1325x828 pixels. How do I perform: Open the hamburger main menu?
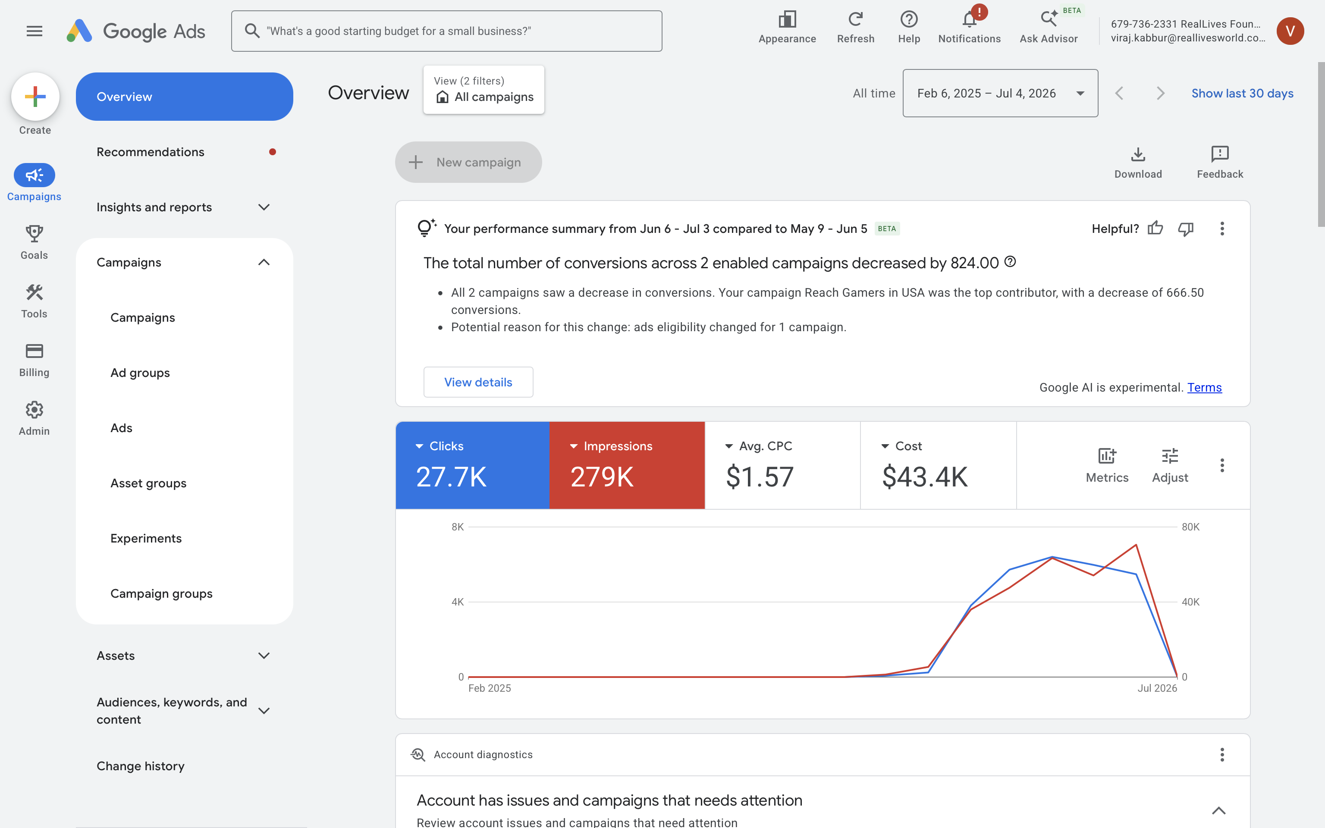tap(35, 31)
